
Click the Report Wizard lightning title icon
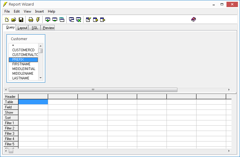tap(5, 4)
